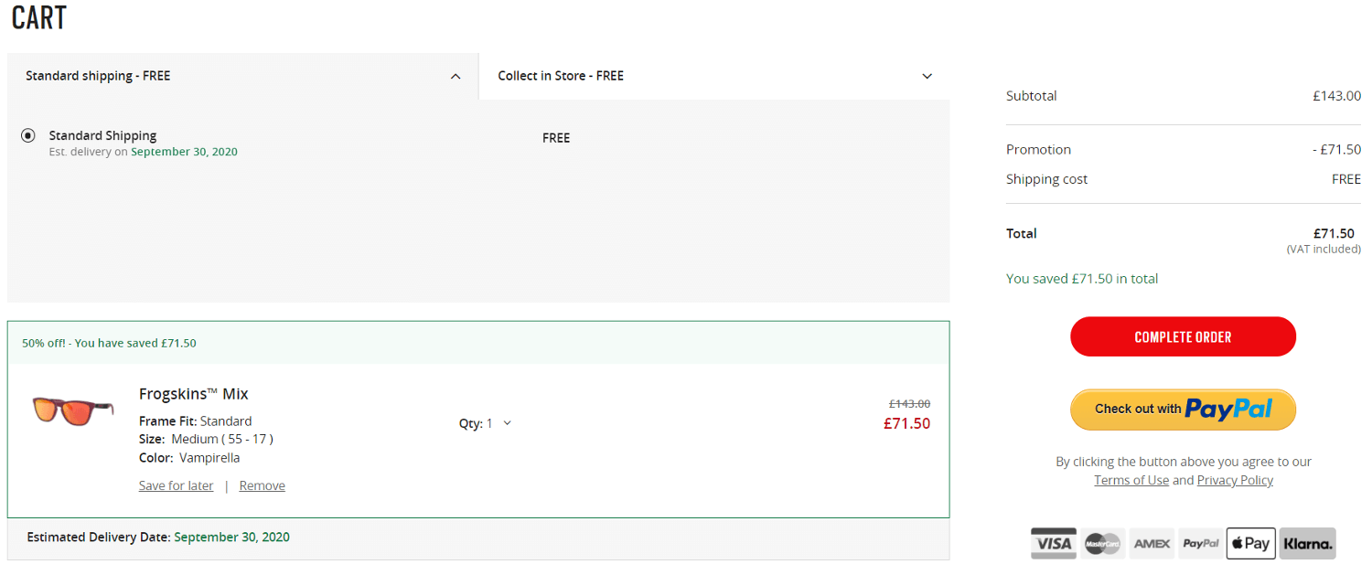1372x575 pixels.
Task: Open the Qty quantity dropdown
Action: coord(486,423)
